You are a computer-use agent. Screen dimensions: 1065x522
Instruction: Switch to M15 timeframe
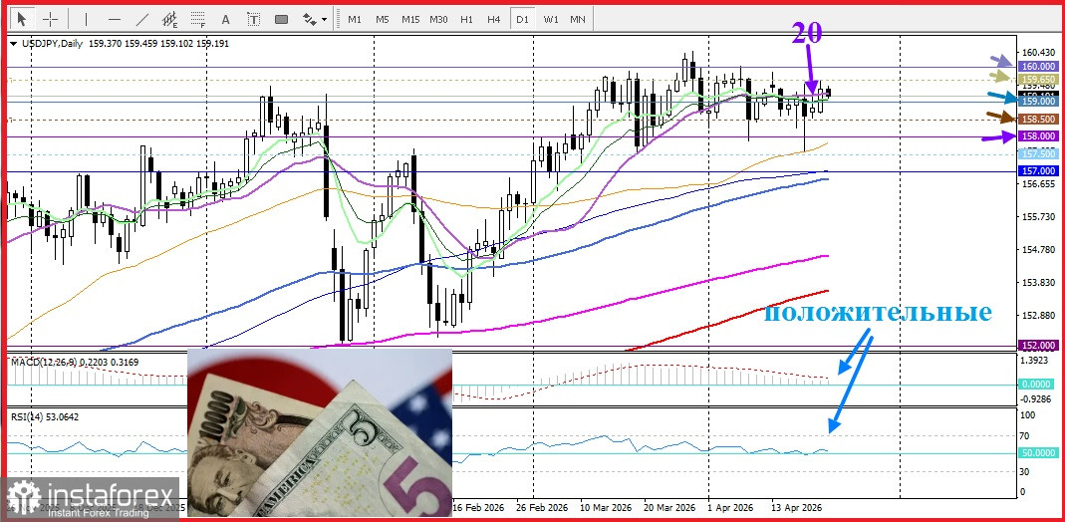[410, 20]
